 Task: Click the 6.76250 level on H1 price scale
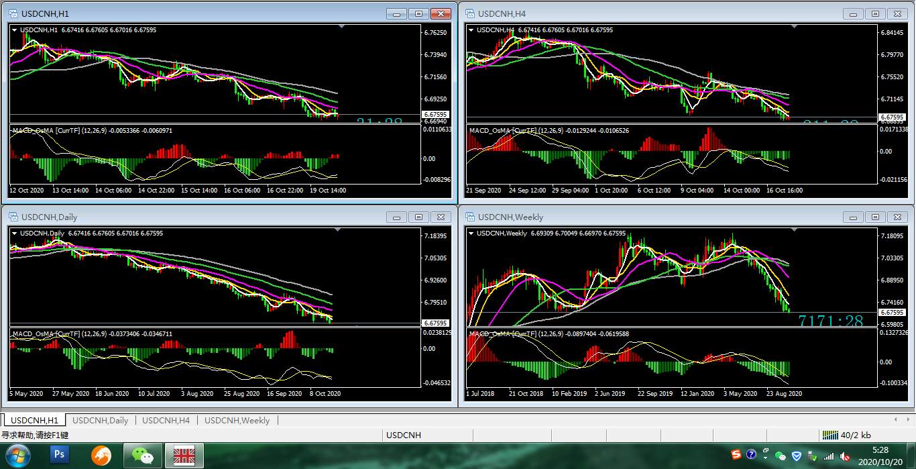(x=436, y=33)
